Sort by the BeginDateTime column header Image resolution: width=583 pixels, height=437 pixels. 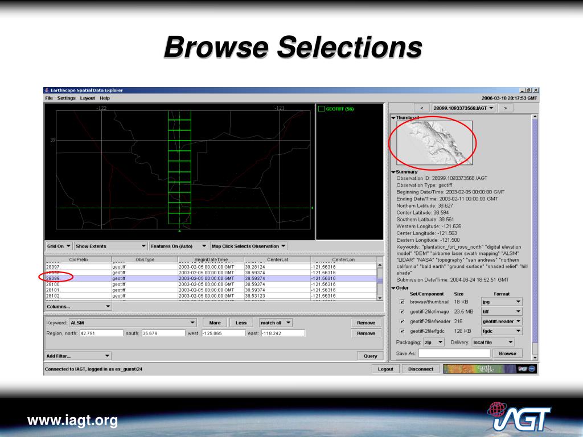pyautogui.click(x=211, y=259)
